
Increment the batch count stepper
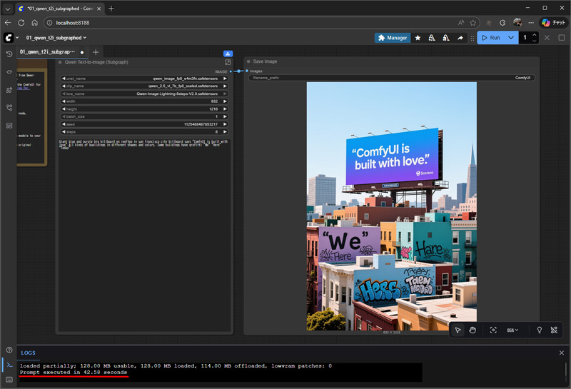(x=534, y=34)
